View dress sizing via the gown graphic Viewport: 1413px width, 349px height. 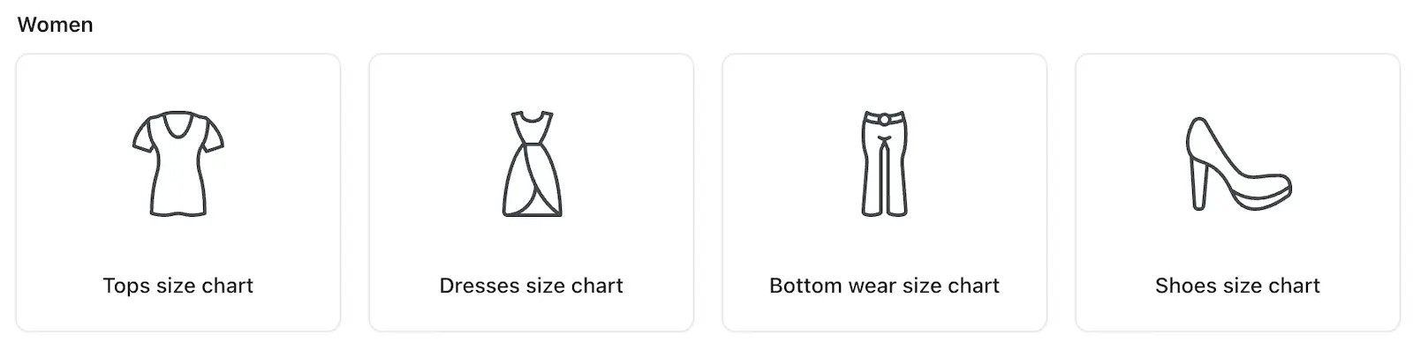(x=532, y=164)
